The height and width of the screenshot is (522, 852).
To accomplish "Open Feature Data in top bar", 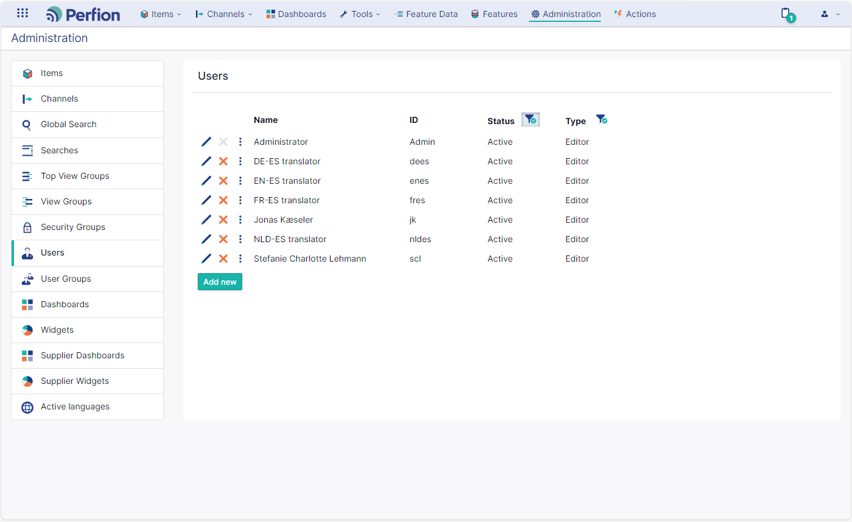I will [426, 14].
